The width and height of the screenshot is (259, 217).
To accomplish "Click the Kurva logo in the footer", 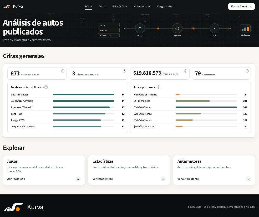I will pos(13,207).
